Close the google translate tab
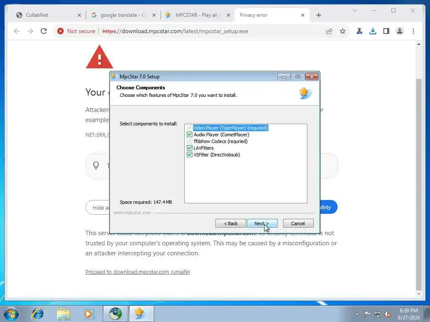This screenshot has height=322, width=430. pyautogui.click(x=154, y=15)
